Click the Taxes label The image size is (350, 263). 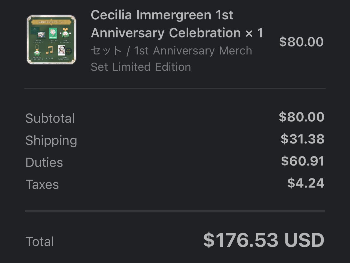click(x=42, y=185)
